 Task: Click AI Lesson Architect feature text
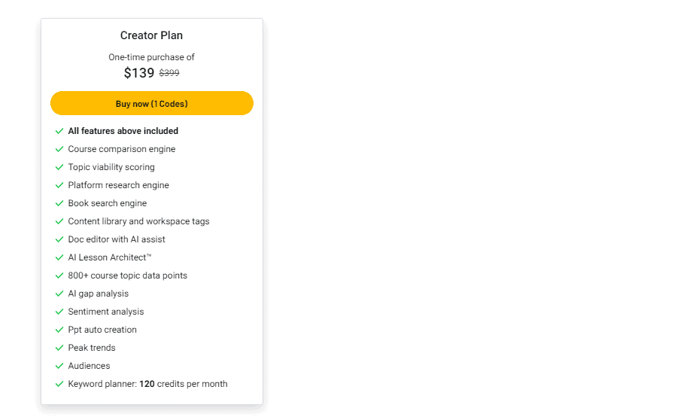click(110, 257)
